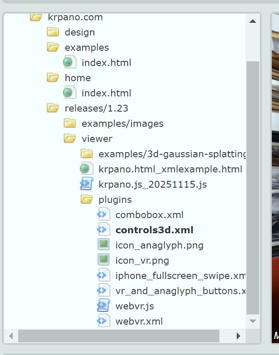
Task: Click the vertical scrollbar up arrow
Action: pos(253,21)
